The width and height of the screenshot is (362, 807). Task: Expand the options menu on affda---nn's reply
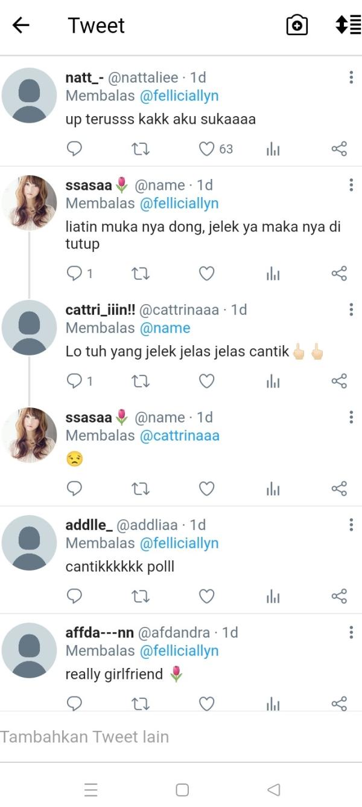tap(351, 632)
